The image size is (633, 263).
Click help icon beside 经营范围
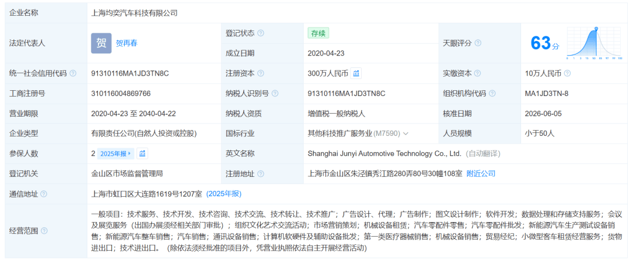click(44, 231)
